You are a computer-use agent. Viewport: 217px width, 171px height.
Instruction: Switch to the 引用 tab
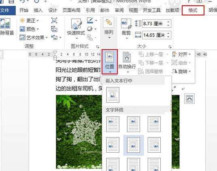[90, 10]
